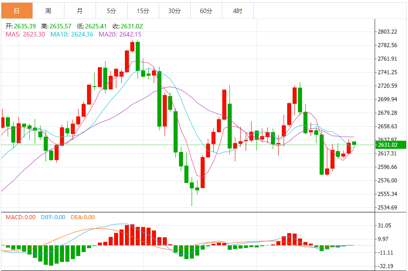Viewport: 408px width, 271px height.
Task: Open the 5分 timeframe tab
Action: pyautogui.click(x=112, y=11)
